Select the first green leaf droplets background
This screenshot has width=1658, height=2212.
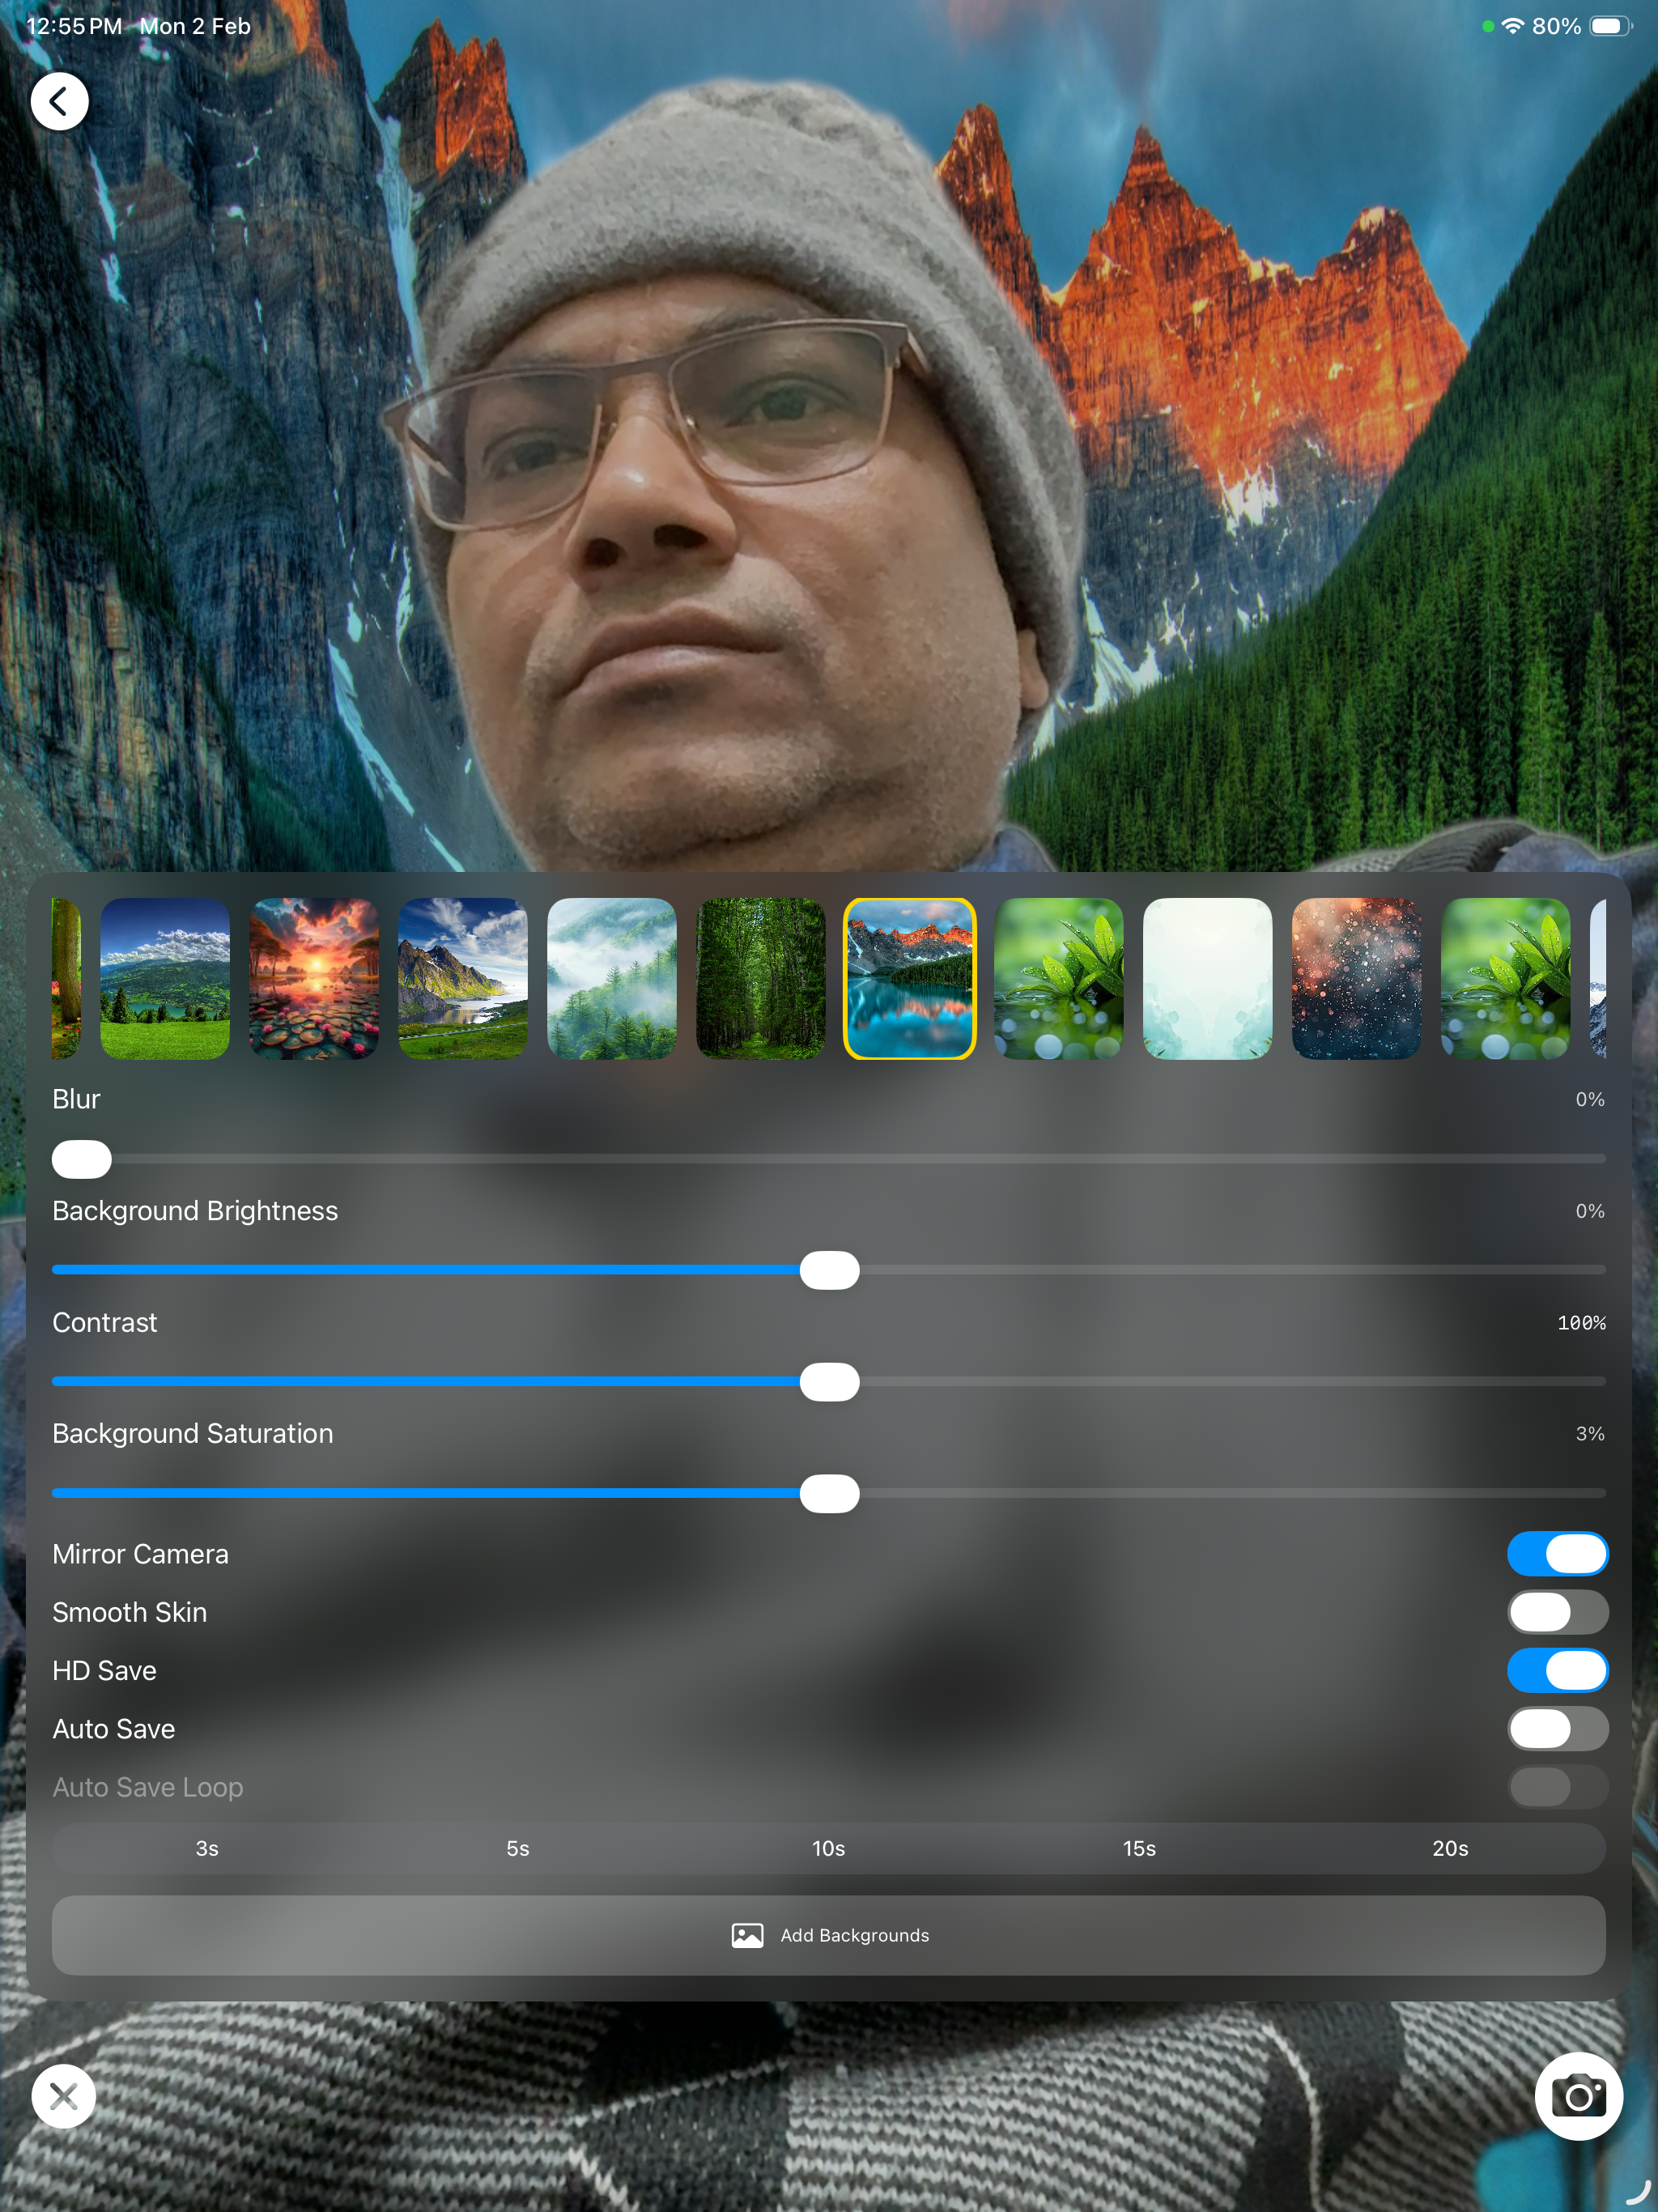1059,978
